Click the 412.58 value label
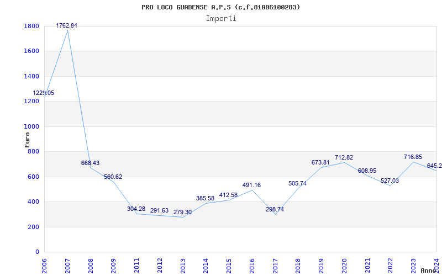 tap(228, 195)
